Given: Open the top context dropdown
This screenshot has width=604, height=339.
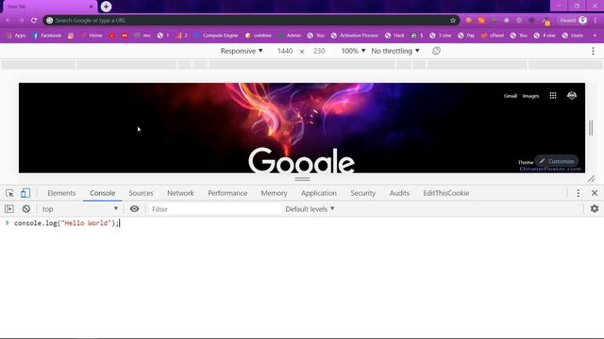Looking at the screenshot, I should 79,209.
